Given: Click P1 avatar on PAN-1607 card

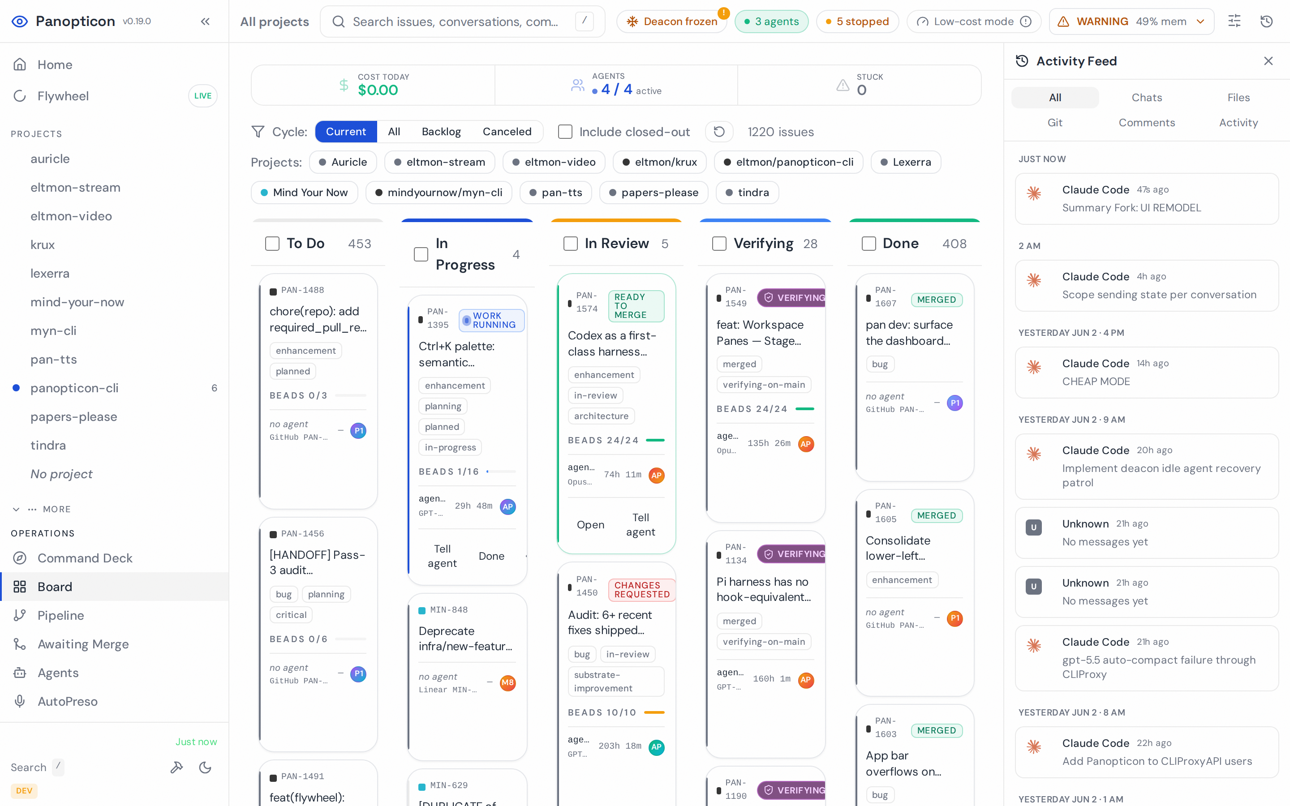Looking at the screenshot, I should 955,403.
